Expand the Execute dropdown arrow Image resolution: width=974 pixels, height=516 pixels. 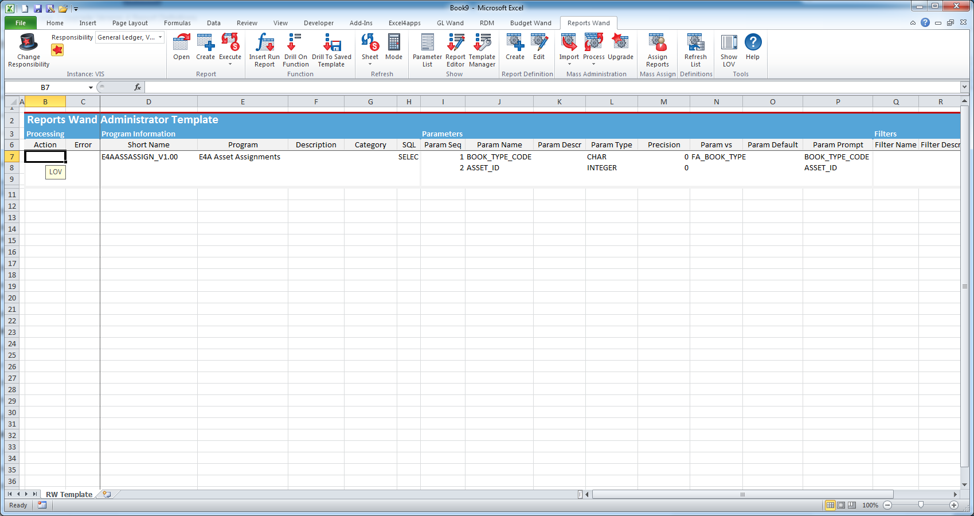pyautogui.click(x=230, y=64)
